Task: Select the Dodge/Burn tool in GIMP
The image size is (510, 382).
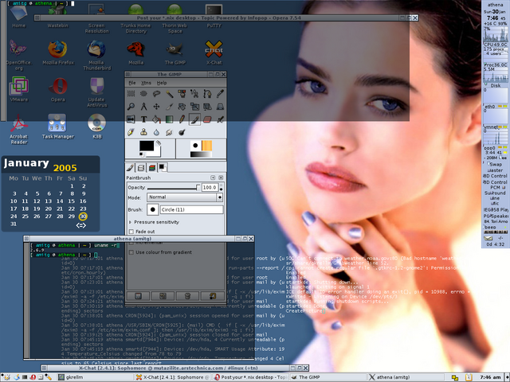Action: (x=182, y=132)
